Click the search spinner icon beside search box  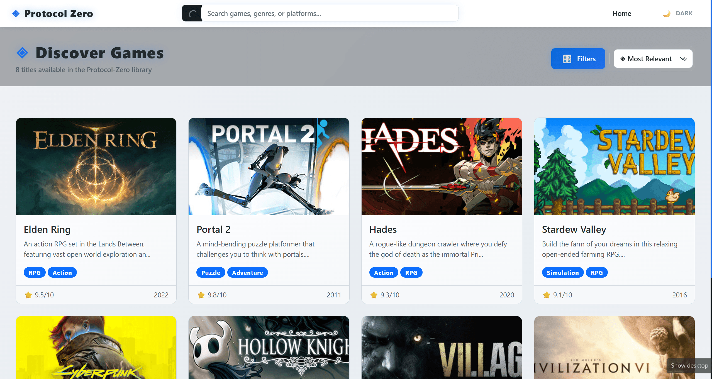tap(192, 13)
